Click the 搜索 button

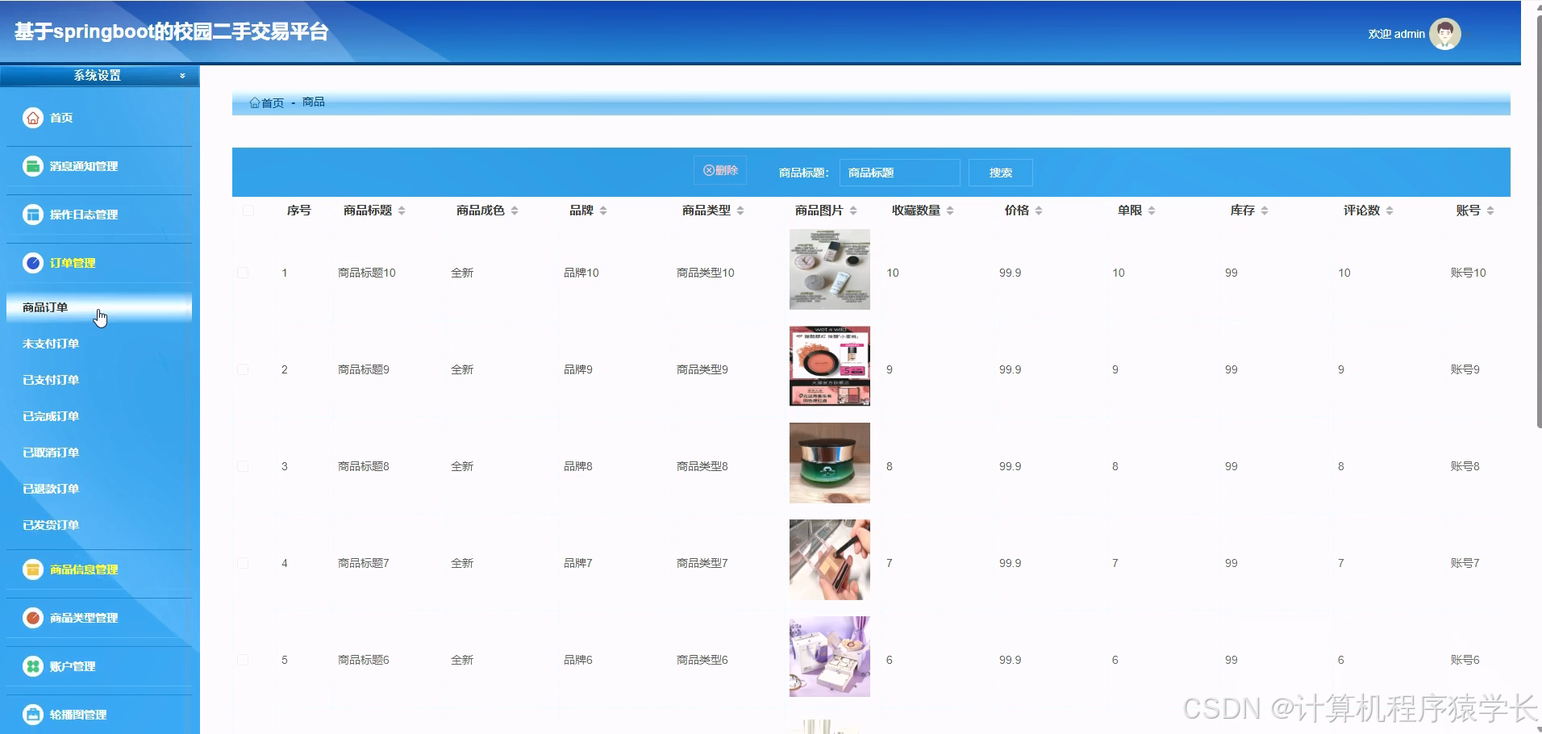(x=1001, y=173)
